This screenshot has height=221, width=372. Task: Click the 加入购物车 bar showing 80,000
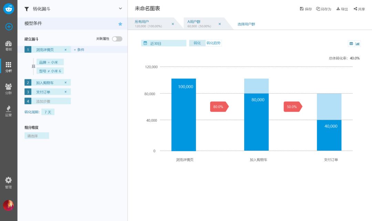[257, 122]
